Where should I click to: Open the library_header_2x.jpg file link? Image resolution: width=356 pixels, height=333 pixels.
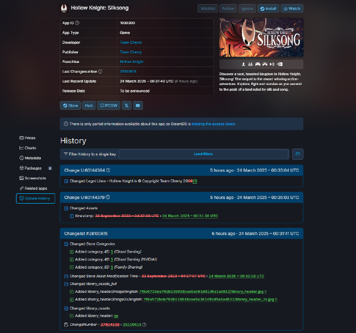click(209, 299)
